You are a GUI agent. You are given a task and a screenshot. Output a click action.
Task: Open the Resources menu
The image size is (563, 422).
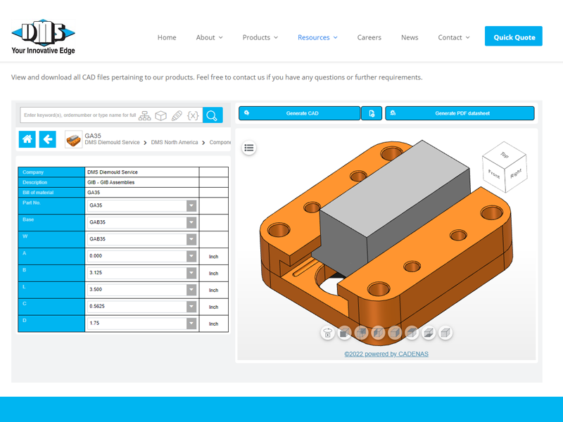pos(314,37)
